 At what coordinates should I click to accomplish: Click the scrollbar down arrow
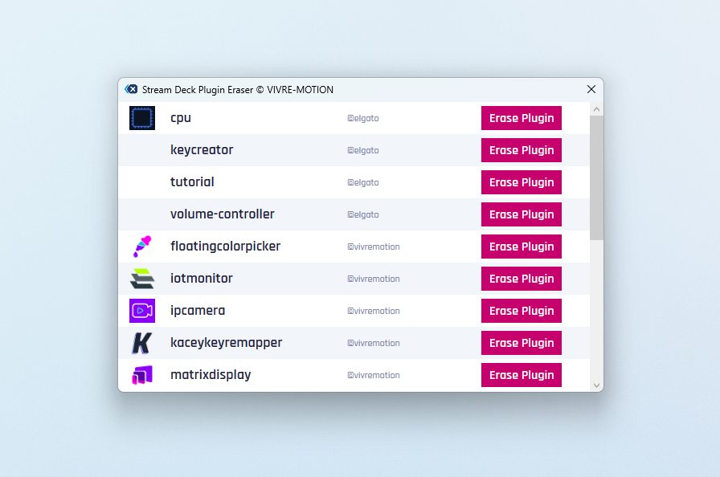596,385
